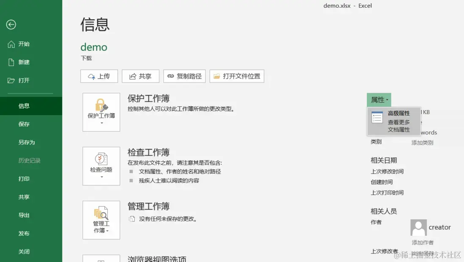Click the demo file name title
The height and width of the screenshot is (262, 464).
[94, 47]
